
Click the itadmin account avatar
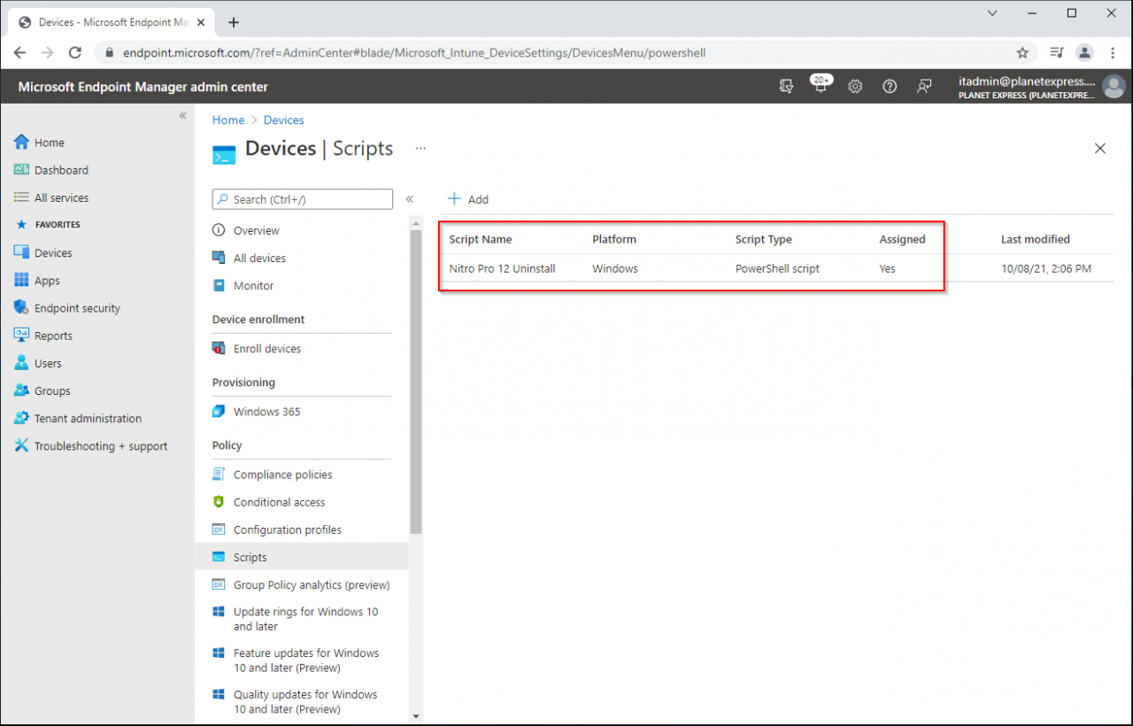point(1114,86)
